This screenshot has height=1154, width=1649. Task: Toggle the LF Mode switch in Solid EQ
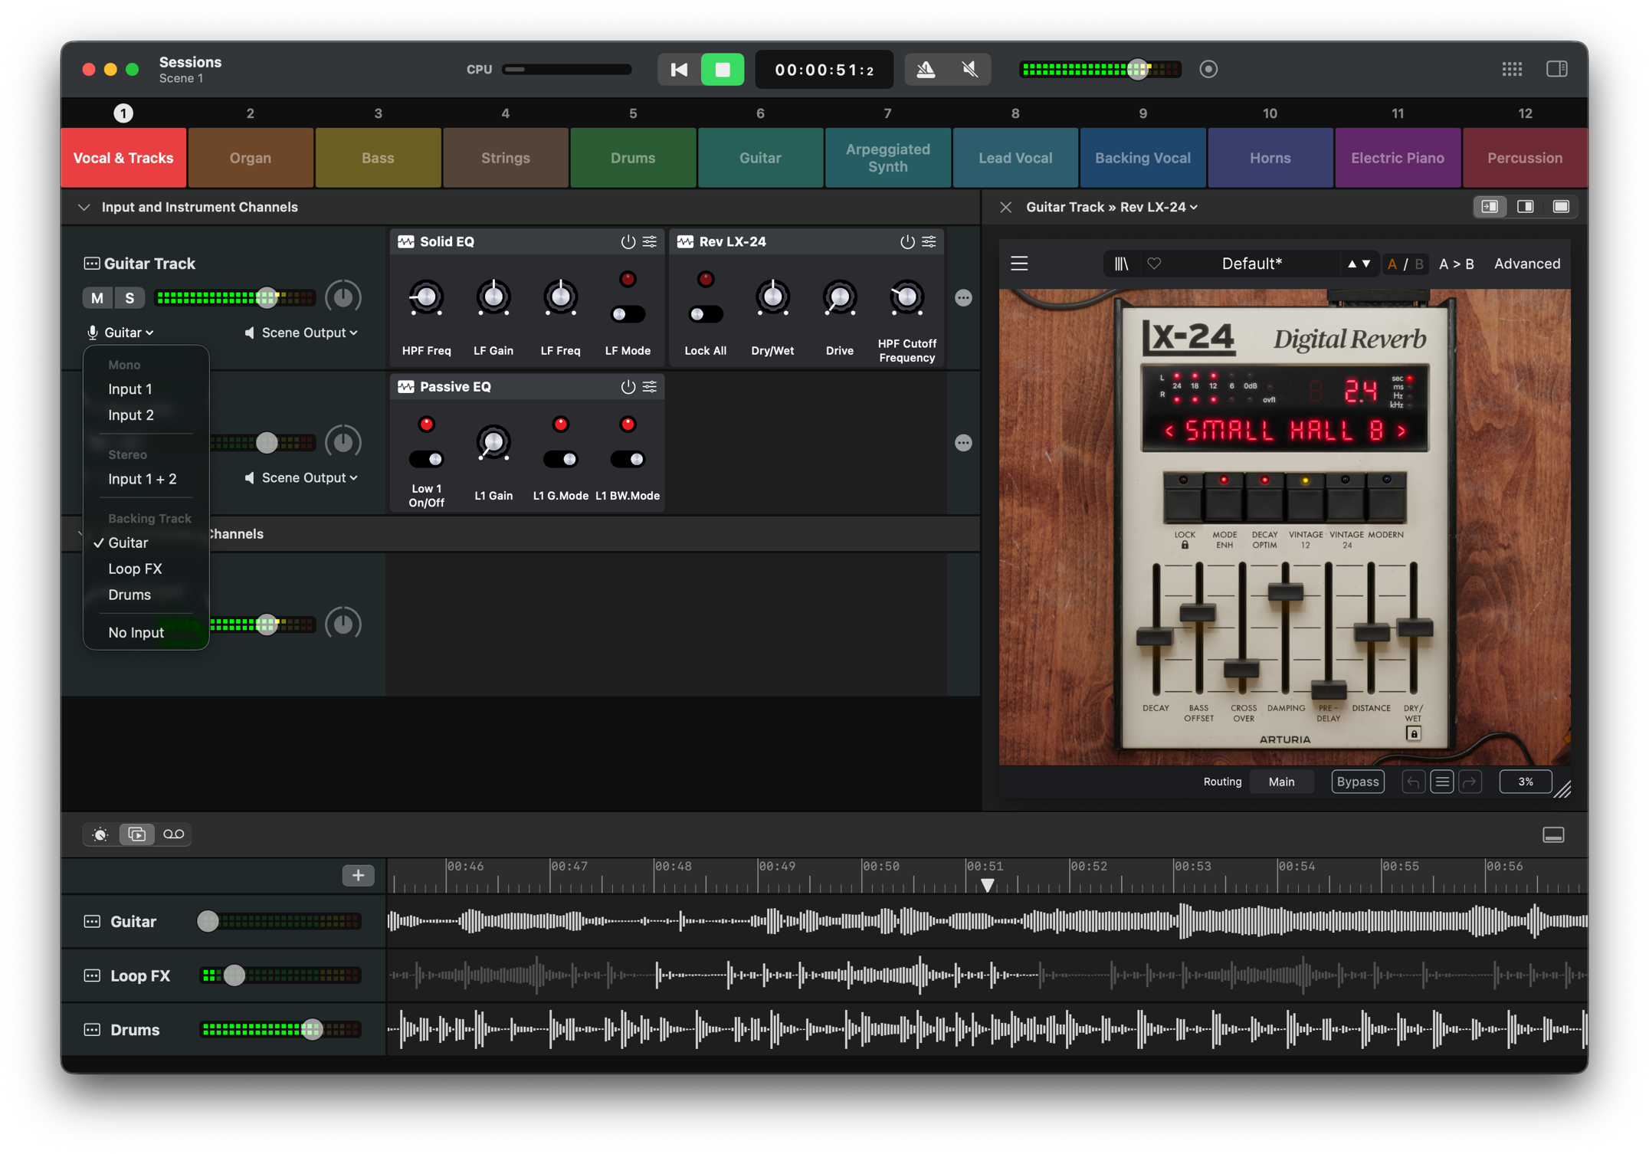[x=628, y=314]
